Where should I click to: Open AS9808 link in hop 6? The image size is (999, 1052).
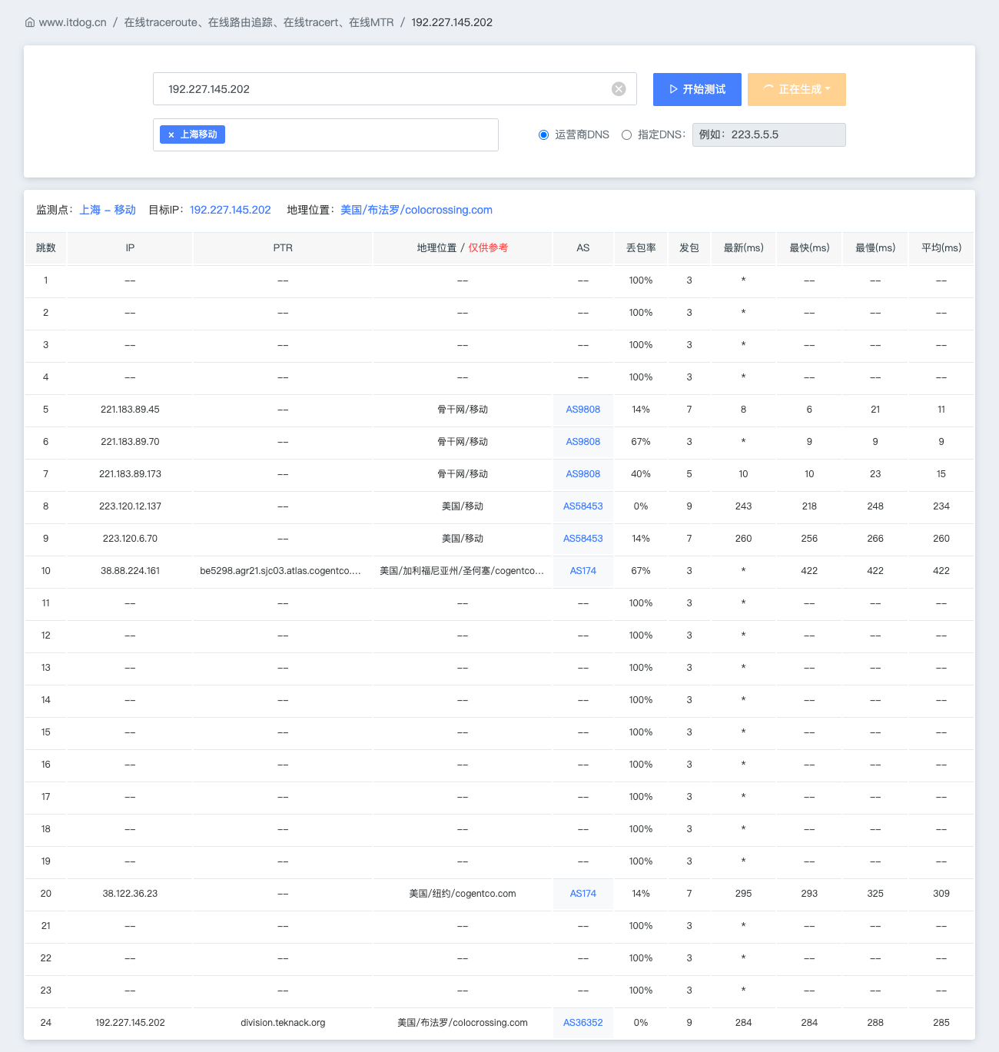583,442
